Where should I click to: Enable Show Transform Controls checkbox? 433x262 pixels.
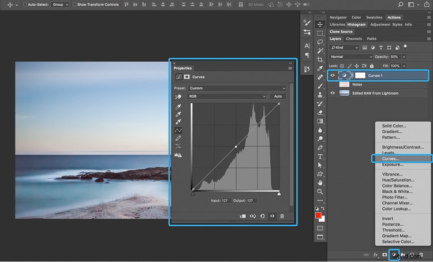[x=74, y=5]
